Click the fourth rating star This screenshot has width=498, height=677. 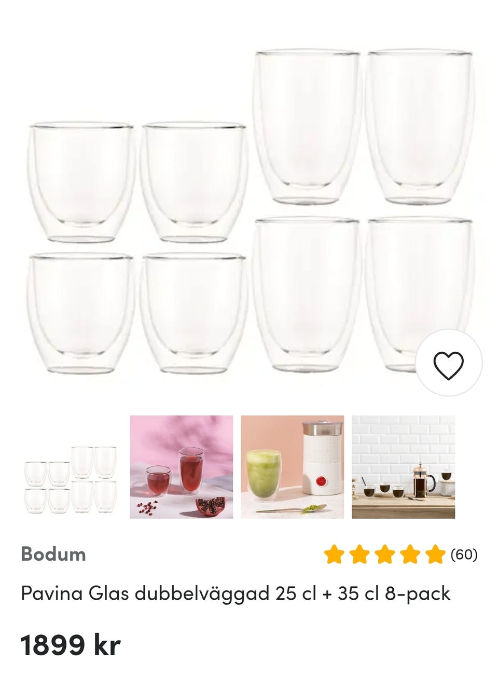tap(410, 555)
